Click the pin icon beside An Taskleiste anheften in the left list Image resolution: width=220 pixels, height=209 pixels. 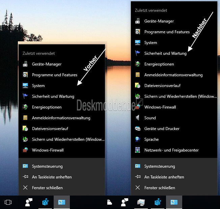[25, 177]
